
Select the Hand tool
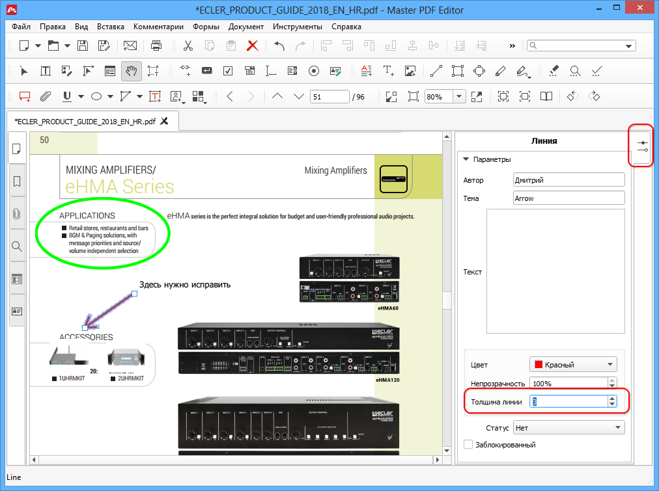tap(131, 71)
